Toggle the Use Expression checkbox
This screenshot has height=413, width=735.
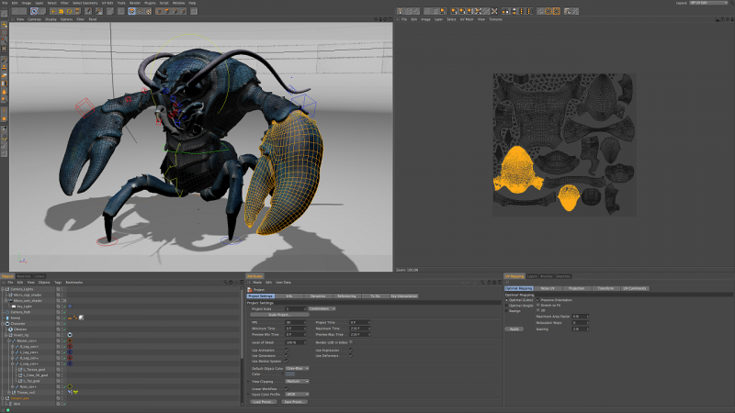351,350
